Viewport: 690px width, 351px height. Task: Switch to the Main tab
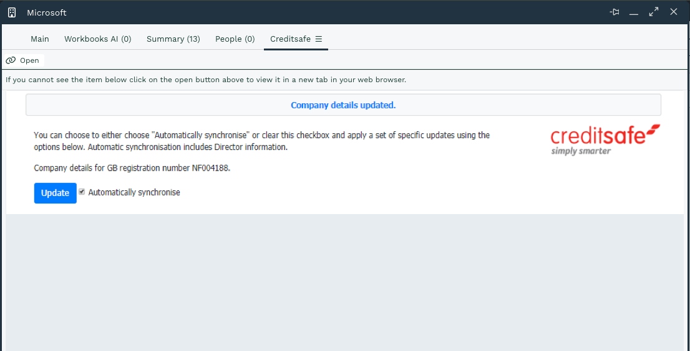39,39
